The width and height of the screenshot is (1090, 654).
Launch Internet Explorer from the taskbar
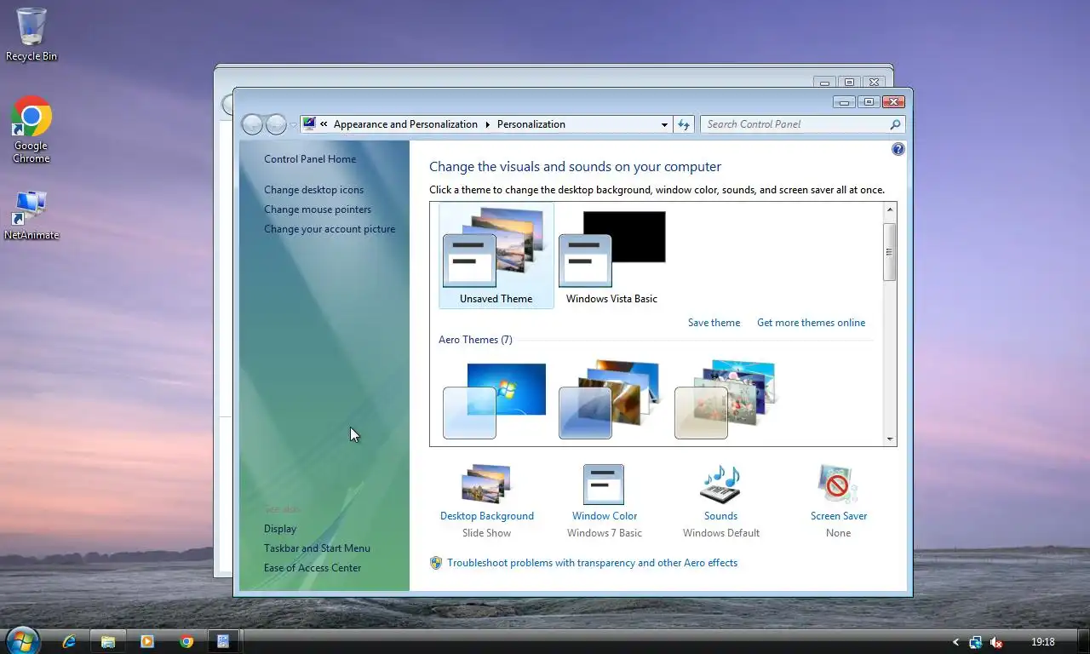[x=69, y=641]
